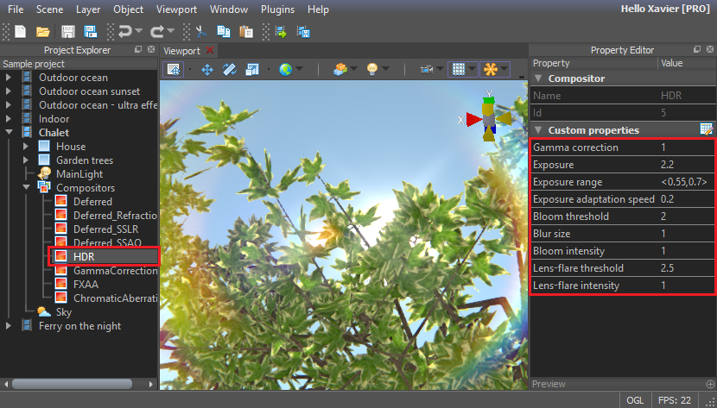This screenshot has height=408, width=717.
Task: Click the New file icon
Action: pos(21,32)
